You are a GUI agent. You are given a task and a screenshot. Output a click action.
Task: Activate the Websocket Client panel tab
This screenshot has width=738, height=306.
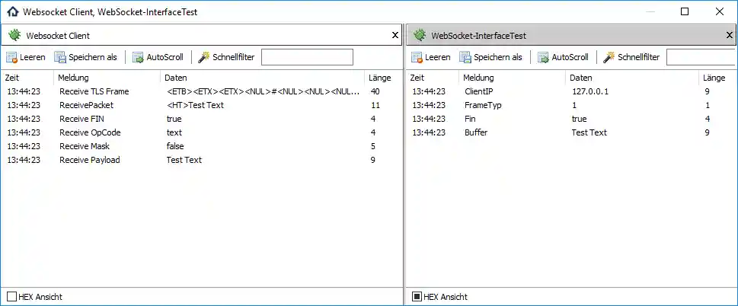pos(201,35)
